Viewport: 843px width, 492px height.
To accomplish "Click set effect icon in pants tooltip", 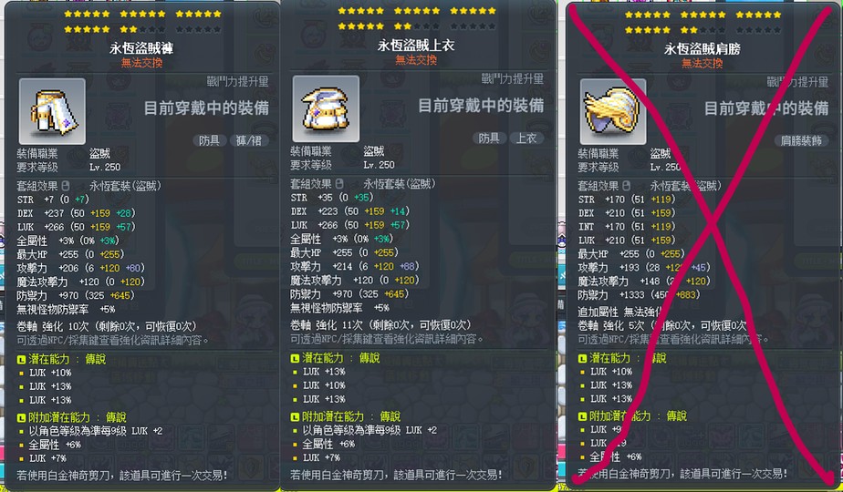I will click(66, 186).
